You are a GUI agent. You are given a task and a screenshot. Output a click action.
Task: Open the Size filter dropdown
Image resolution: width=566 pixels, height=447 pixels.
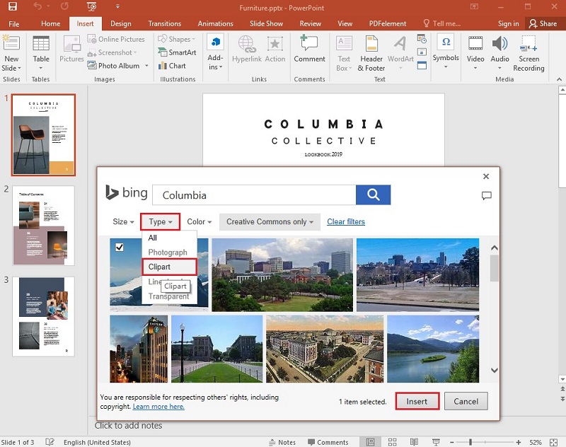[122, 221]
